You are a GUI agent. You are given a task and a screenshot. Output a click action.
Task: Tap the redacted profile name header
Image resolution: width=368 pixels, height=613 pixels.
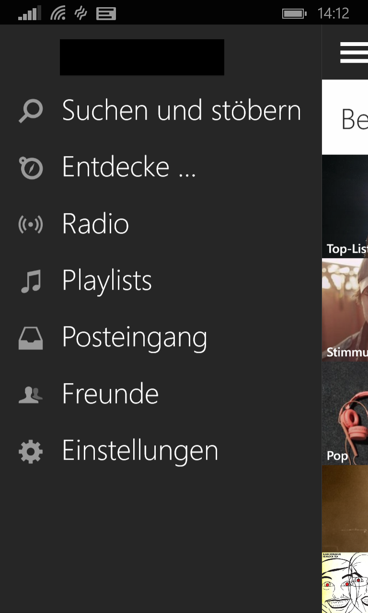tap(142, 57)
